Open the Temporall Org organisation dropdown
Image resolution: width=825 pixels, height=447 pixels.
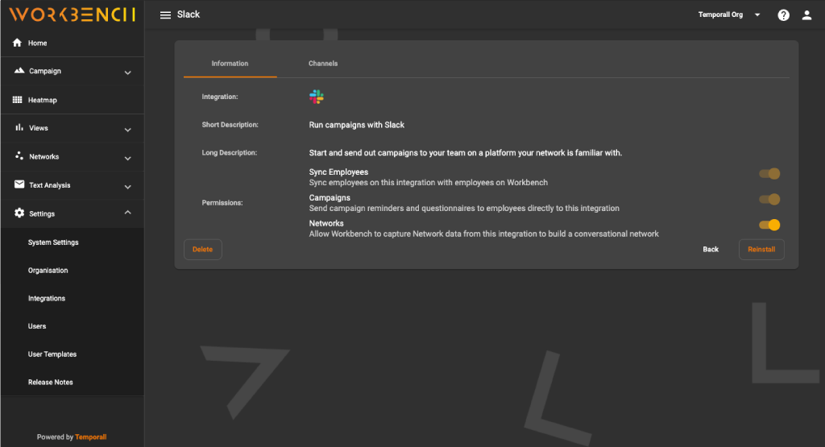pos(729,14)
